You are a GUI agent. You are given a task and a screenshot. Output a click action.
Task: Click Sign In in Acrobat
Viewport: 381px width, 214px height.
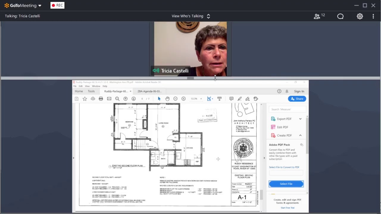[x=299, y=91]
